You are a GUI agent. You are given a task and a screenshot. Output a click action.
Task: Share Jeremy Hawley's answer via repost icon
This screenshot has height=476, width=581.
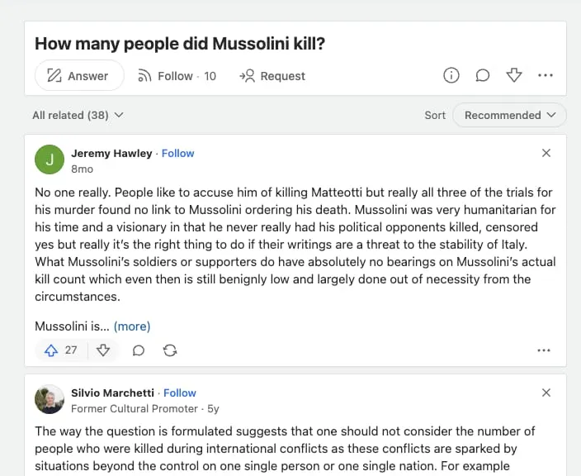click(170, 350)
